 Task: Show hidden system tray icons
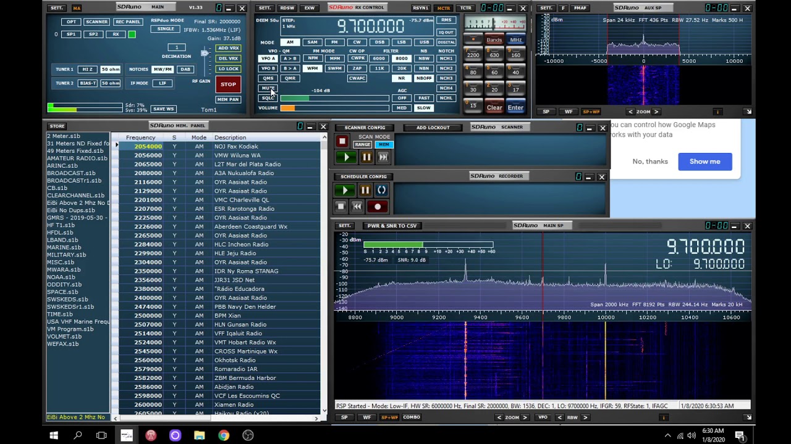click(667, 435)
